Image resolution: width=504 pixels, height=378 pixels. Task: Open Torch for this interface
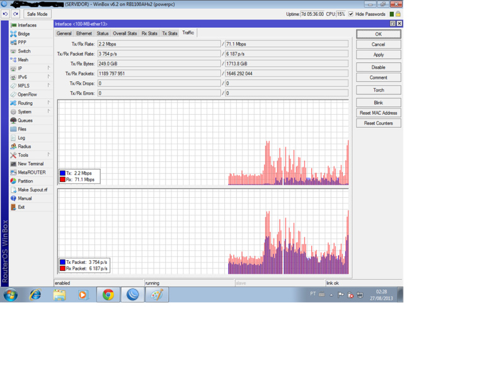[379, 90]
